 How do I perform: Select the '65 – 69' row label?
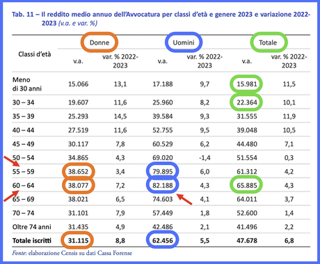click(x=23, y=199)
